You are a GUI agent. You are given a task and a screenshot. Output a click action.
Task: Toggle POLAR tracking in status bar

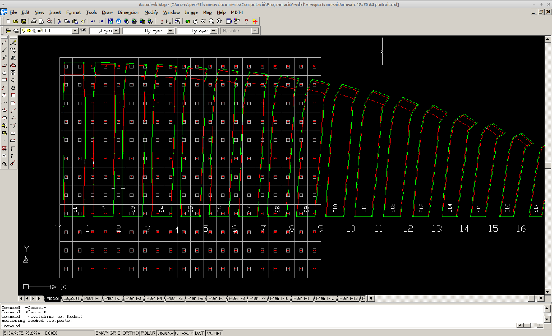click(x=148, y=333)
